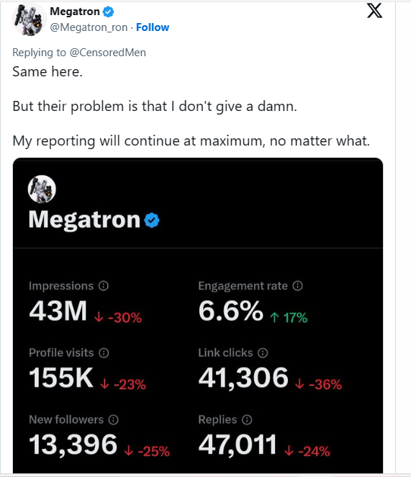Click the New followers info icon

coord(114,420)
